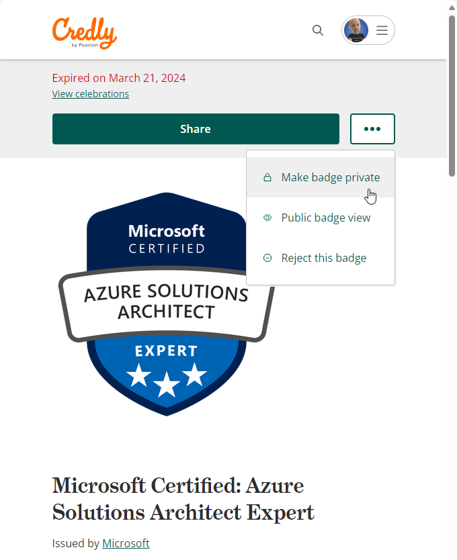Open the search magnifier icon

pyautogui.click(x=317, y=30)
